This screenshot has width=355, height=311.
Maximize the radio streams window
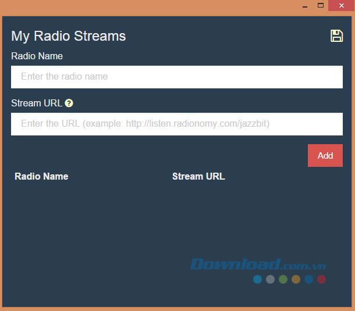320,5
